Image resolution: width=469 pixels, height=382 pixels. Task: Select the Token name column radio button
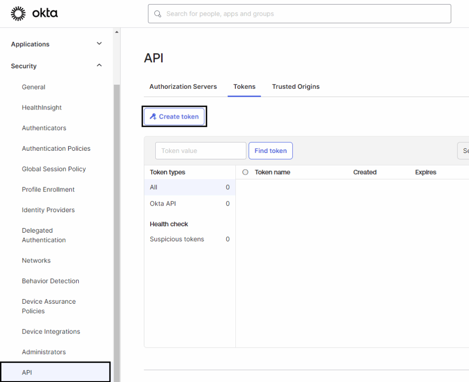[x=245, y=172]
